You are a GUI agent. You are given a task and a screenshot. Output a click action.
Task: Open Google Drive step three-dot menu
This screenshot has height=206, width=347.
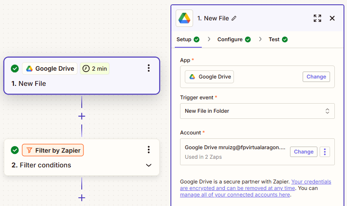click(149, 68)
